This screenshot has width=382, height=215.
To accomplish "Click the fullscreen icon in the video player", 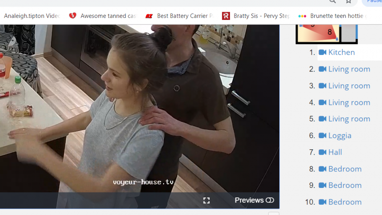I will (206, 200).
